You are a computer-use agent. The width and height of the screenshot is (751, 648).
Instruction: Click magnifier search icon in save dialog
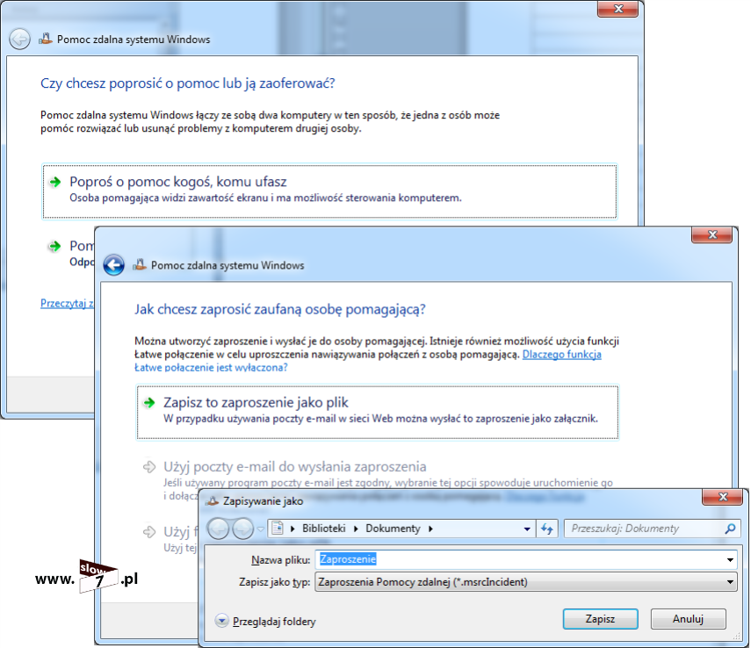730,529
